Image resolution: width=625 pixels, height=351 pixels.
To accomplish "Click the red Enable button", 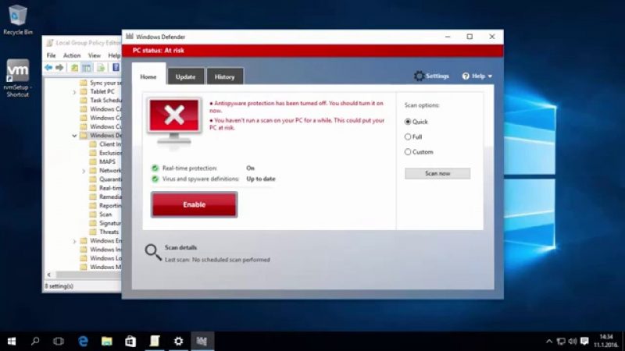I will [194, 204].
